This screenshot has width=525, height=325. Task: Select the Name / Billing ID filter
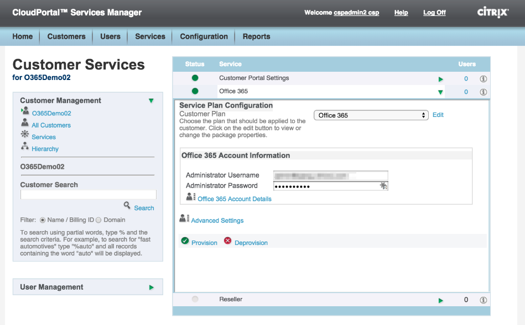(42, 220)
